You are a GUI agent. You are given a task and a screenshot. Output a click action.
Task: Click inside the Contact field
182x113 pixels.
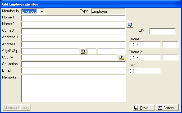point(73,31)
